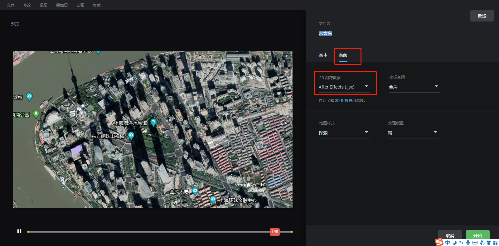Switch to the 高级 tab
Viewport: 499px width, 246px height.
pyautogui.click(x=343, y=55)
